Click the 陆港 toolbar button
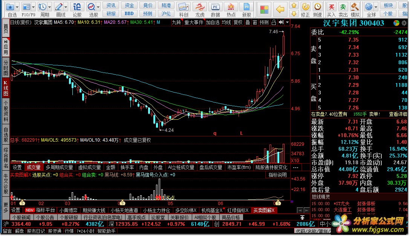The width and height of the screenshot is (410, 236). click(166, 5)
